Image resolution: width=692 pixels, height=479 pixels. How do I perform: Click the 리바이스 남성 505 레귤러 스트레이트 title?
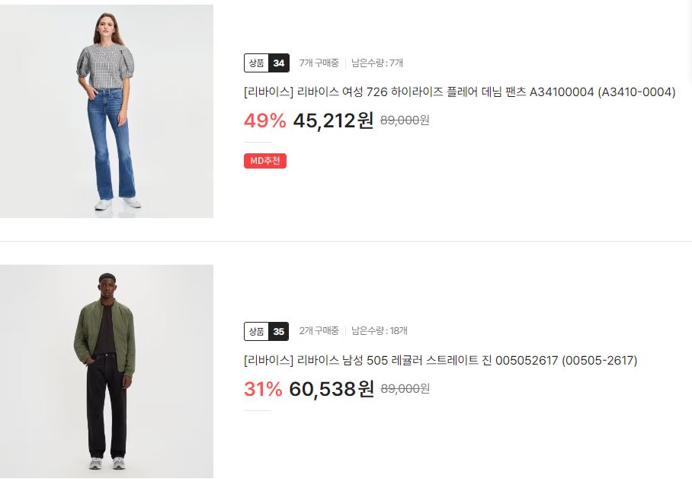441,361
